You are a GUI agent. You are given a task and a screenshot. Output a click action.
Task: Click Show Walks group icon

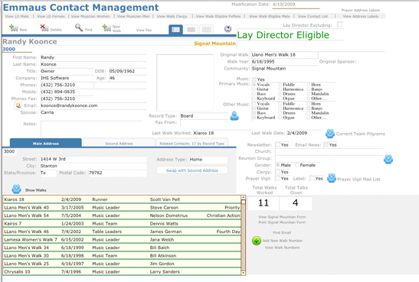pyautogui.click(x=16, y=189)
